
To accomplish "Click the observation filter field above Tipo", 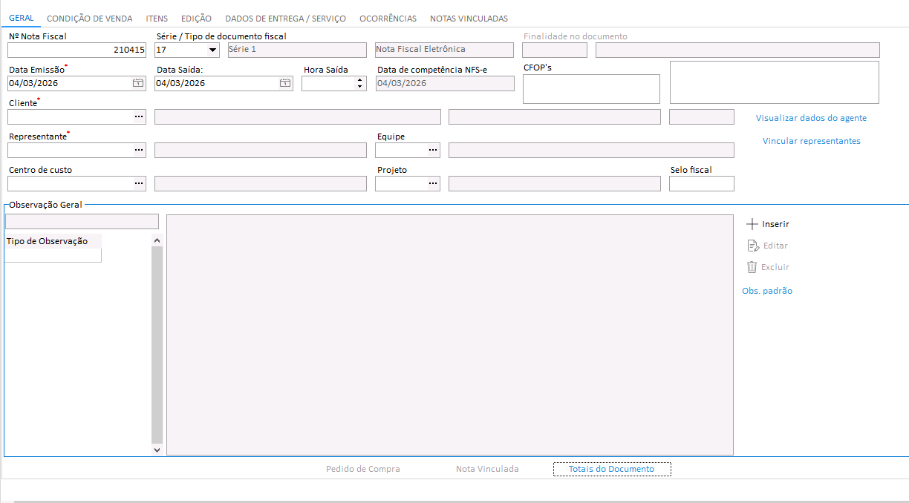I will coord(82,221).
